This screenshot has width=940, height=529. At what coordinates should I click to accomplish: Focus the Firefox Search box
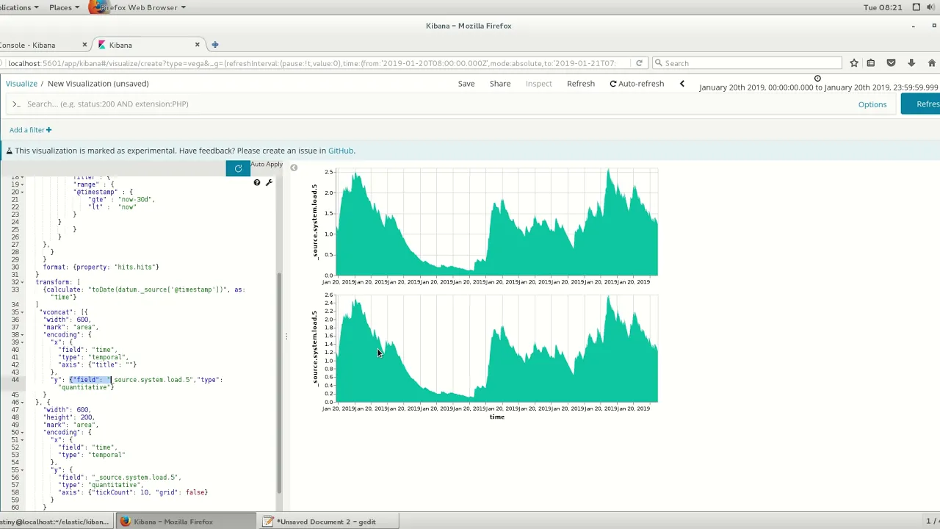(x=746, y=63)
